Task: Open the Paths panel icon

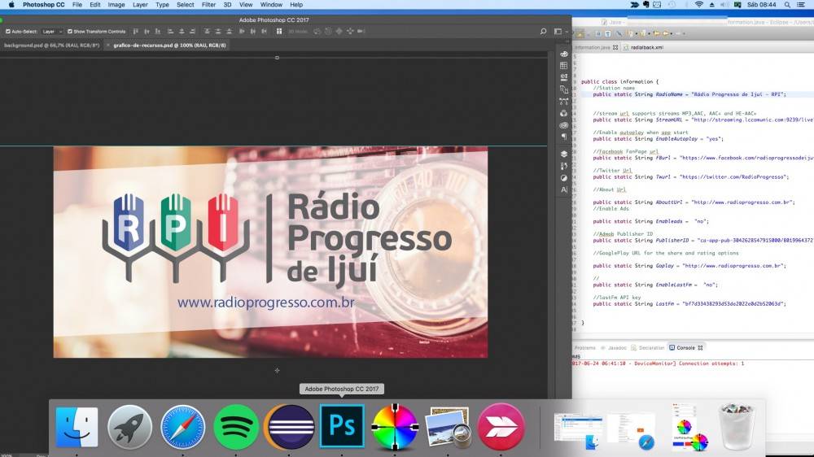Action: click(x=564, y=102)
